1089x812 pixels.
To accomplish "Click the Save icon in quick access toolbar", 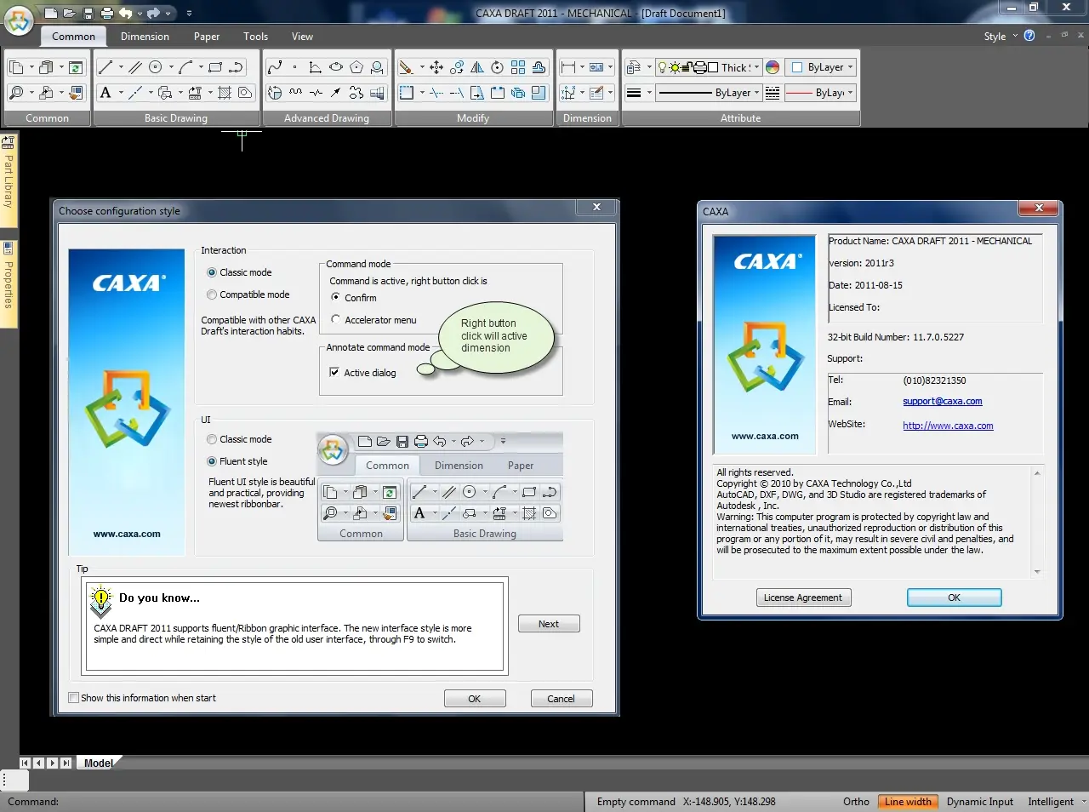I will click(88, 13).
